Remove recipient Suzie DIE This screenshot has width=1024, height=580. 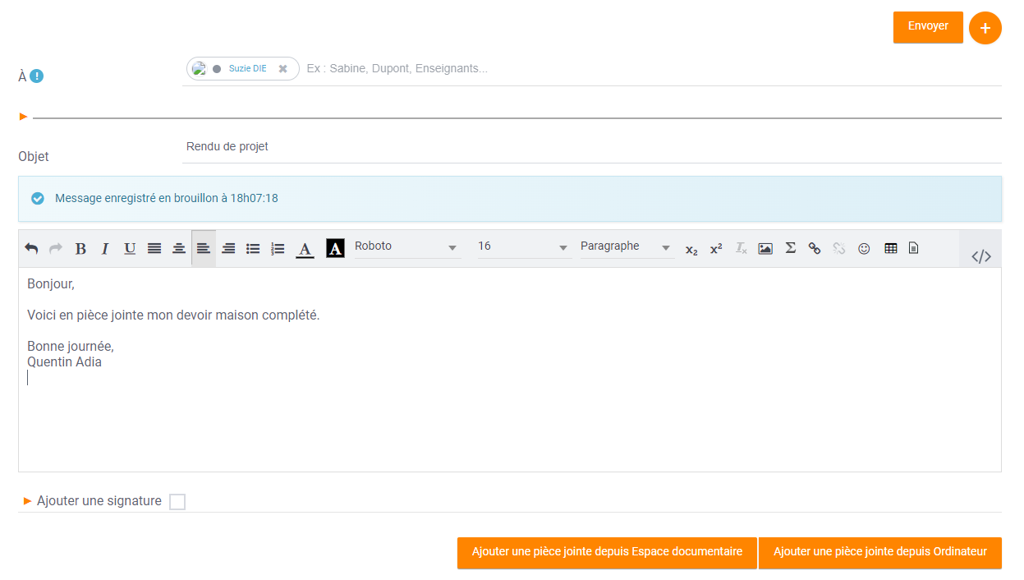282,69
